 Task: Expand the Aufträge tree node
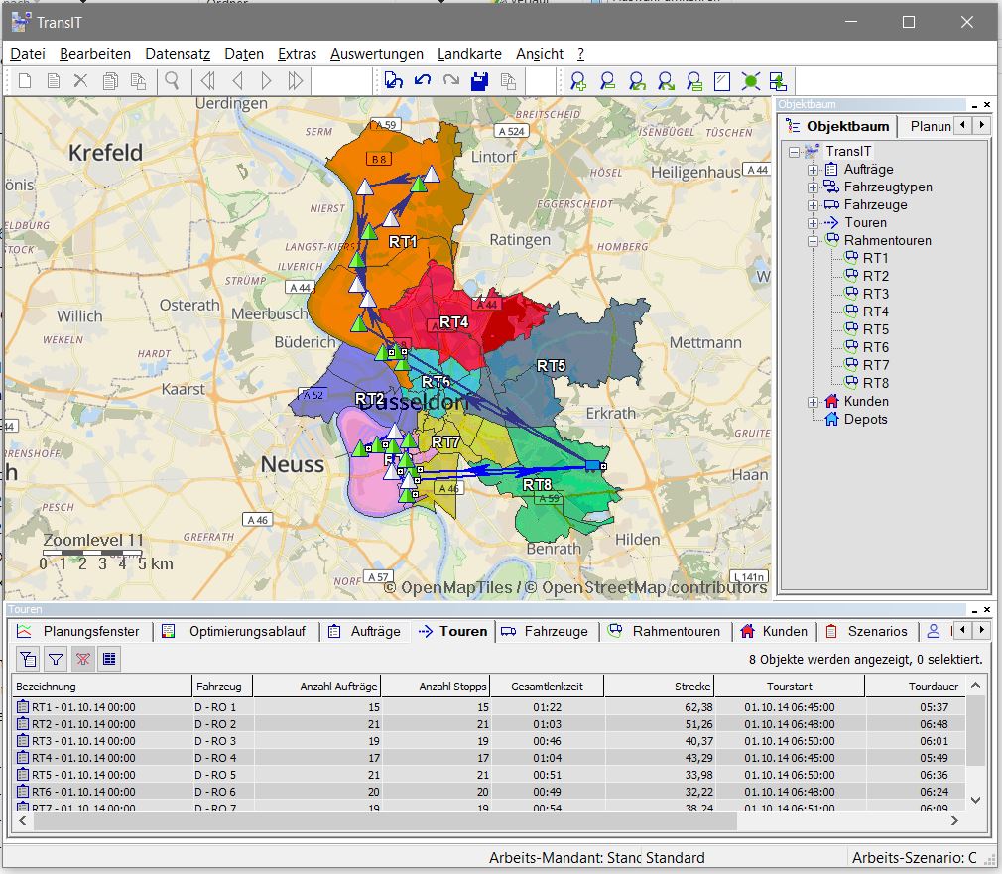click(814, 170)
